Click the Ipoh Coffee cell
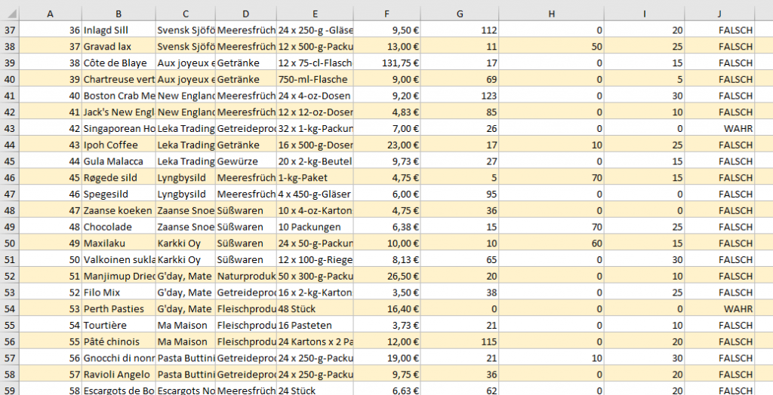Screen dimensions: 773x395 click(118, 145)
